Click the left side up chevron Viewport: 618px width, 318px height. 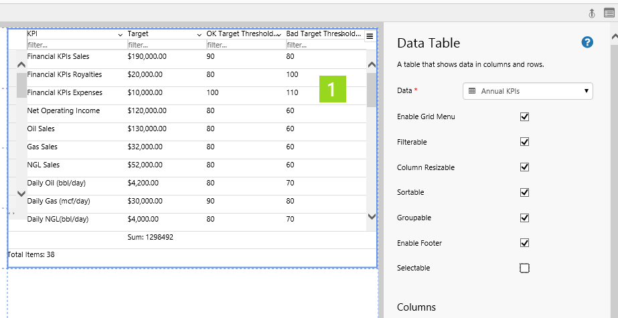pos(21,65)
